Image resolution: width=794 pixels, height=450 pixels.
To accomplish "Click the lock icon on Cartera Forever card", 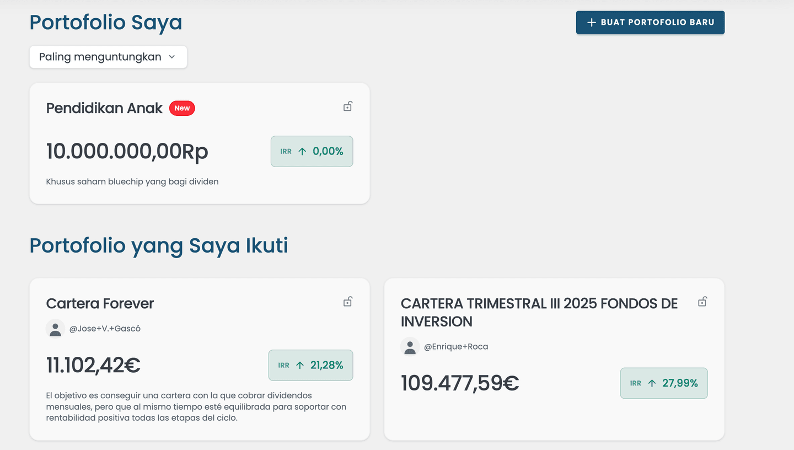I will [347, 302].
